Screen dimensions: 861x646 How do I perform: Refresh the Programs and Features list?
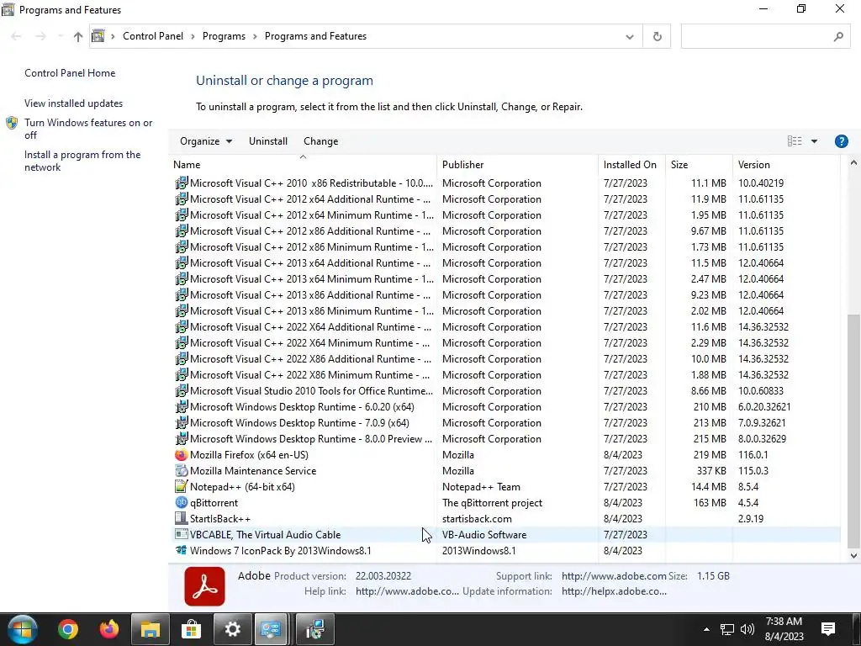coord(658,36)
